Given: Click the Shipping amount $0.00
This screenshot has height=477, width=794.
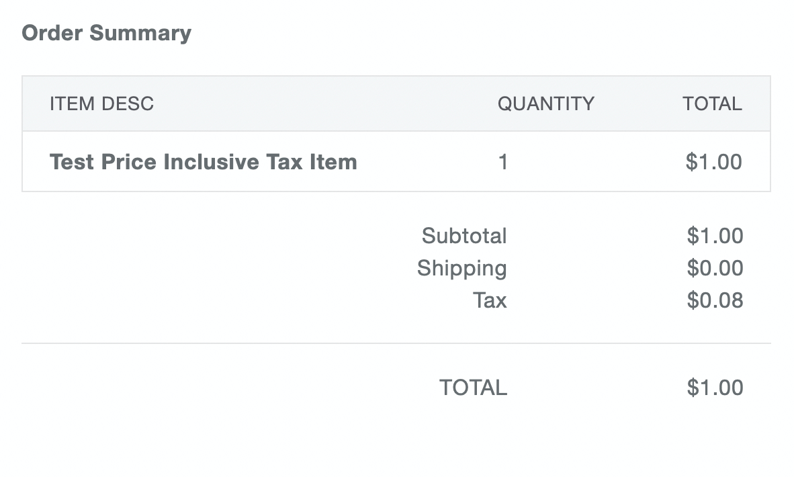Looking at the screenshot, I should (x=715, y=268).
